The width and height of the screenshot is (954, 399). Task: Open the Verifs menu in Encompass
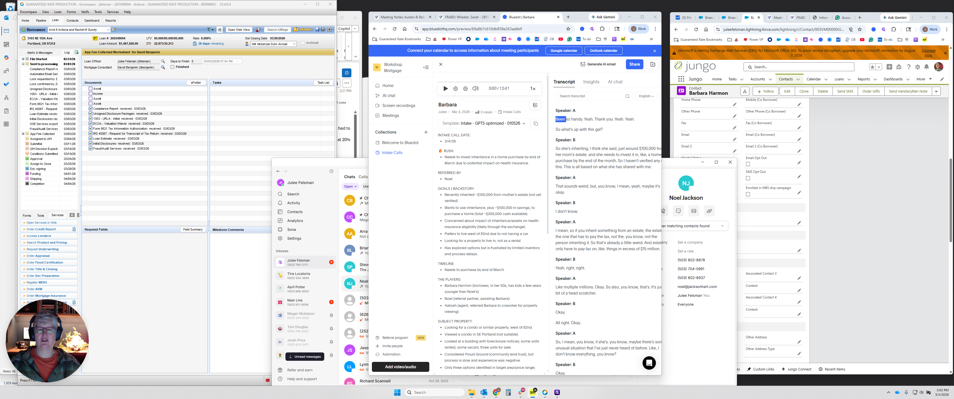pos(85,12)
